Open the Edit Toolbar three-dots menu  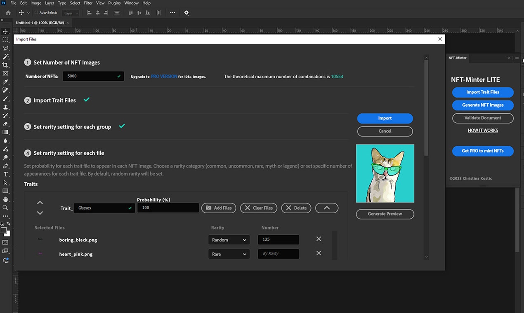pyautogui.click(x=5, y=216)
